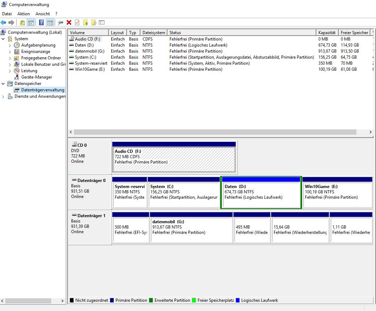Image resolution: width=376 pixels, height=311 pixels.
Task: Click the blue back arrow in toolbar
Action: [4, 23]
